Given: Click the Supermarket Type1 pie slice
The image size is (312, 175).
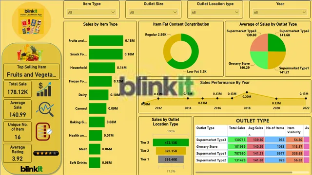Looking at the screenshot, I should [x=275, y=59].
